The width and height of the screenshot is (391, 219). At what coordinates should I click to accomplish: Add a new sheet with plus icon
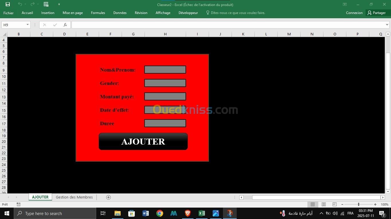pyautogui.click(x=108, y=197)
